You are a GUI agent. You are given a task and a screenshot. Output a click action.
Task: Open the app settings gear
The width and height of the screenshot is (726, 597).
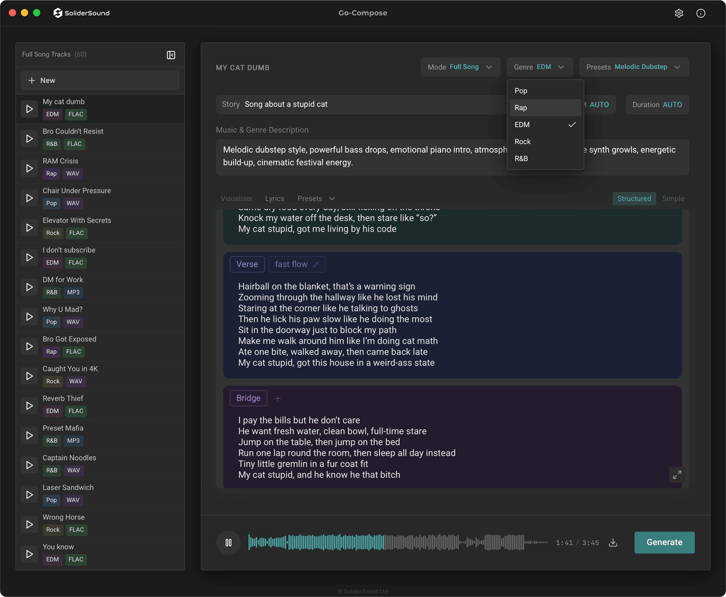click(x=679, y=13)
